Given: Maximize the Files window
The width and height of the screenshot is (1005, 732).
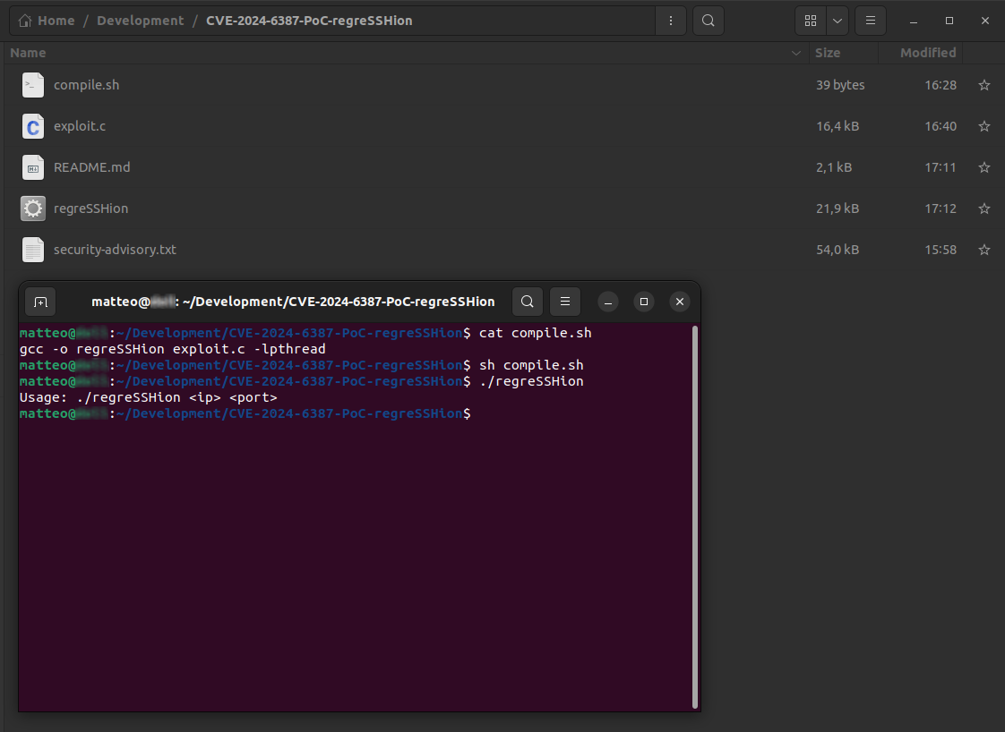Looking at the screenshot, I should pos(949,21).
